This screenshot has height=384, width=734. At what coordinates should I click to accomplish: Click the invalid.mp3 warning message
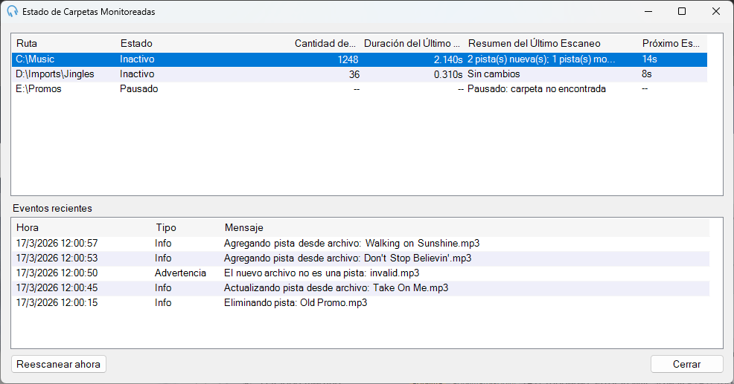pyautogui.click(x=322, y=273)
